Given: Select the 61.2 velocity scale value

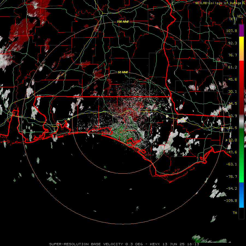Looking at the screenshot, I should coord(233,67).
